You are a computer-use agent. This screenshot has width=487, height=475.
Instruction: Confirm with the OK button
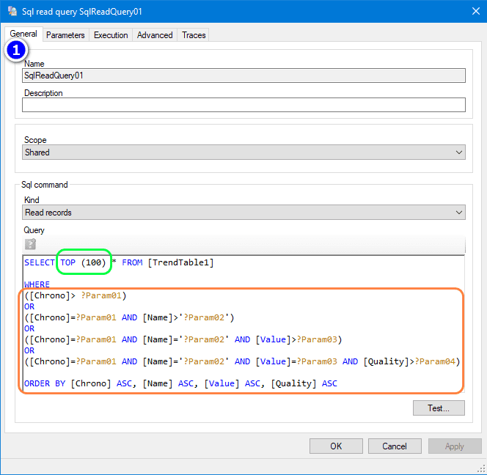[x=336, y=446]
